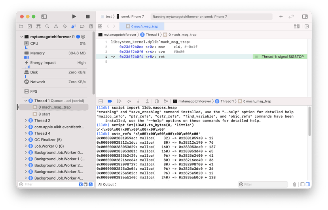Collapse Thread 1 disclosure triangle
Image resolution: width=328 pixels, height=210 pixels.
[x=26, y=101]
